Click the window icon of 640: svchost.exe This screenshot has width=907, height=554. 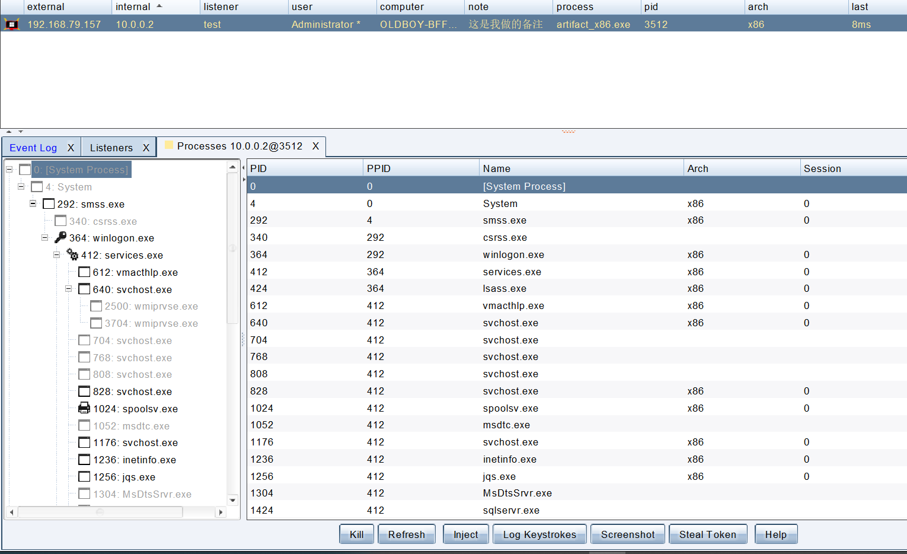click(x=84, y=289)
